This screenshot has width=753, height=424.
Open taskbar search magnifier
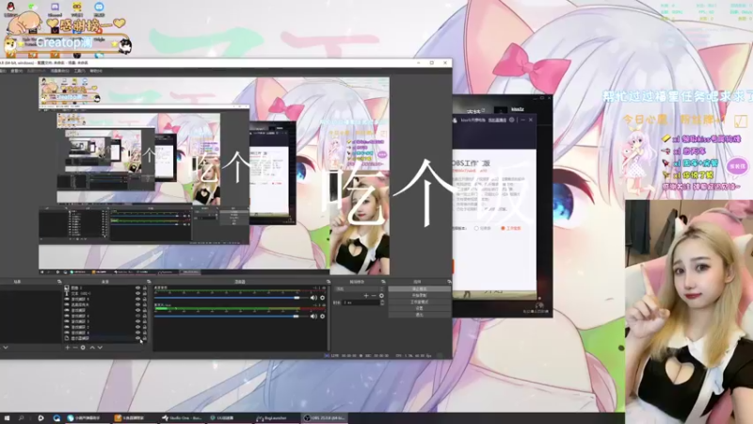coord(22,418)
